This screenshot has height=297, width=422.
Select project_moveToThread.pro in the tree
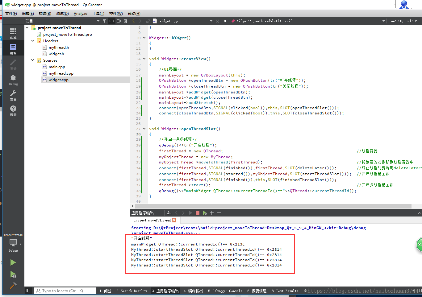pos(67,34)
